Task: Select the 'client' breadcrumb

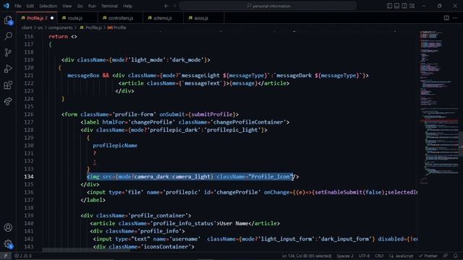Action: pos(27,27)
